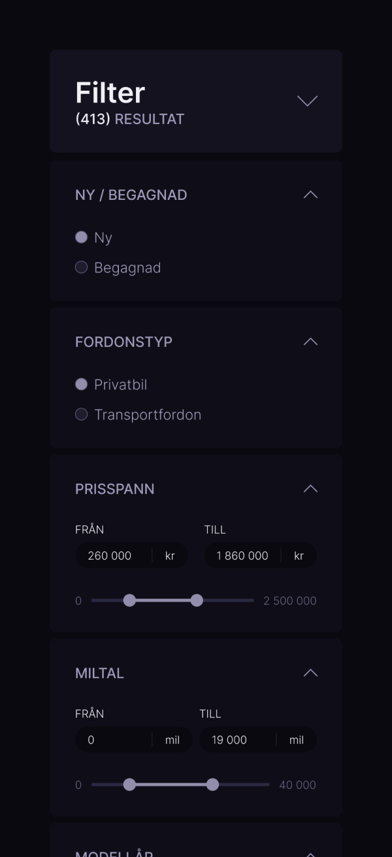Choose the Transportfordon vehicle type
Screen dimensions: 392x857
coord(82,414)
